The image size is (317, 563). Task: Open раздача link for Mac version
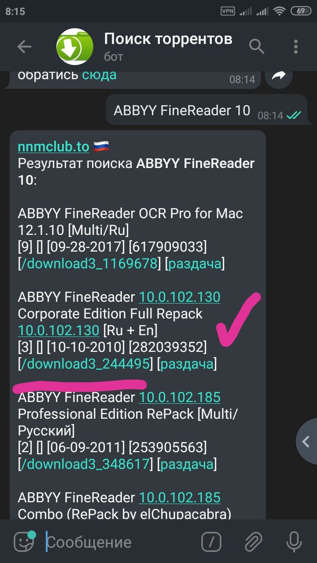coord(195,264)
